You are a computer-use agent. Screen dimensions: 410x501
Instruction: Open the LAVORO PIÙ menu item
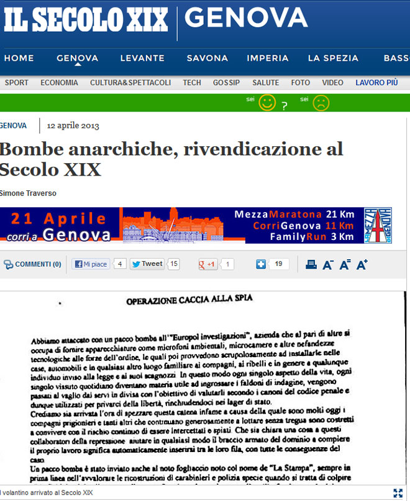coord(376,82)
